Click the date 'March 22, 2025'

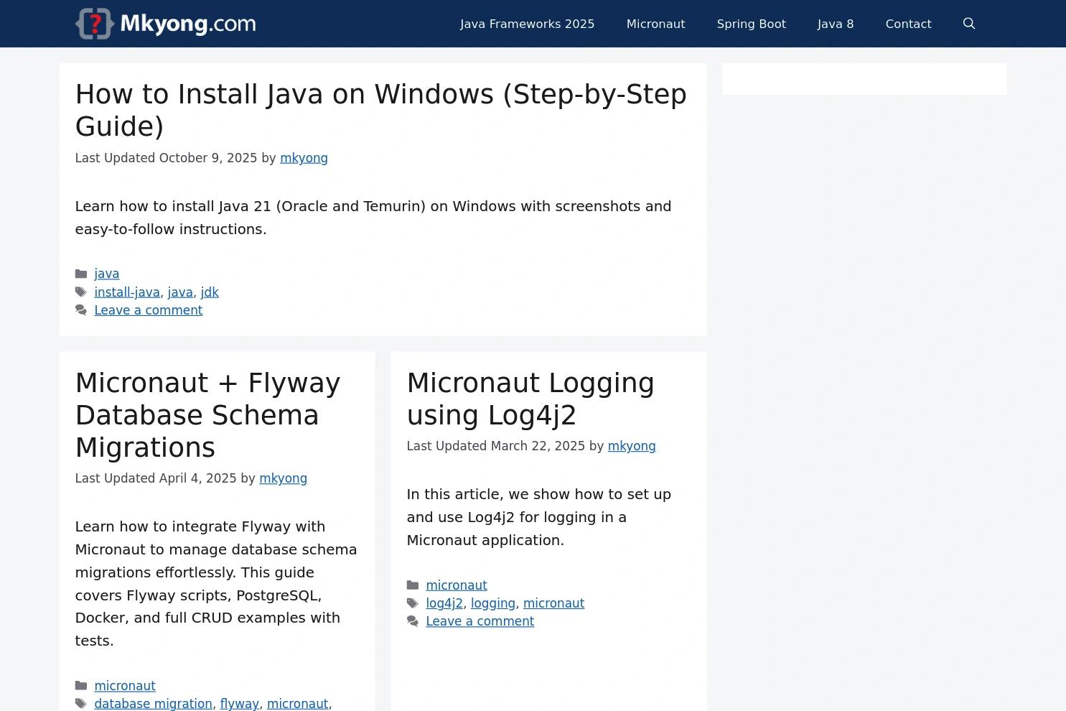tap(538, 446)
